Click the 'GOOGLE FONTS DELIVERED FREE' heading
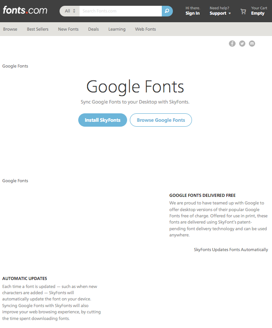 202,196
